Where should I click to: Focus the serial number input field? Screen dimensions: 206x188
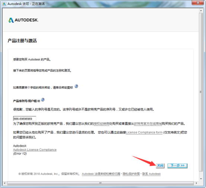click(x=25, y=119)
